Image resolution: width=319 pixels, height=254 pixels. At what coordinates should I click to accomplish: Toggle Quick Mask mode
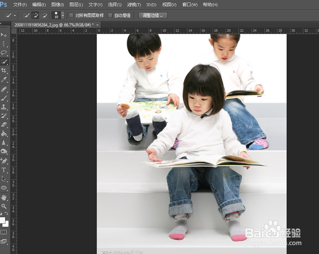point(4,232)
